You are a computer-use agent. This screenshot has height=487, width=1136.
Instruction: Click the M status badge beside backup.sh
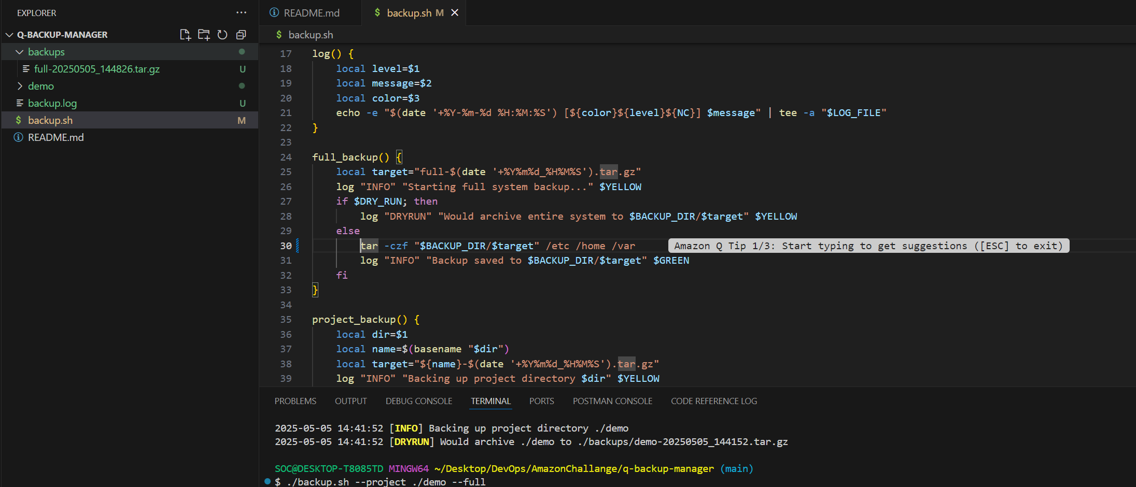242,120
